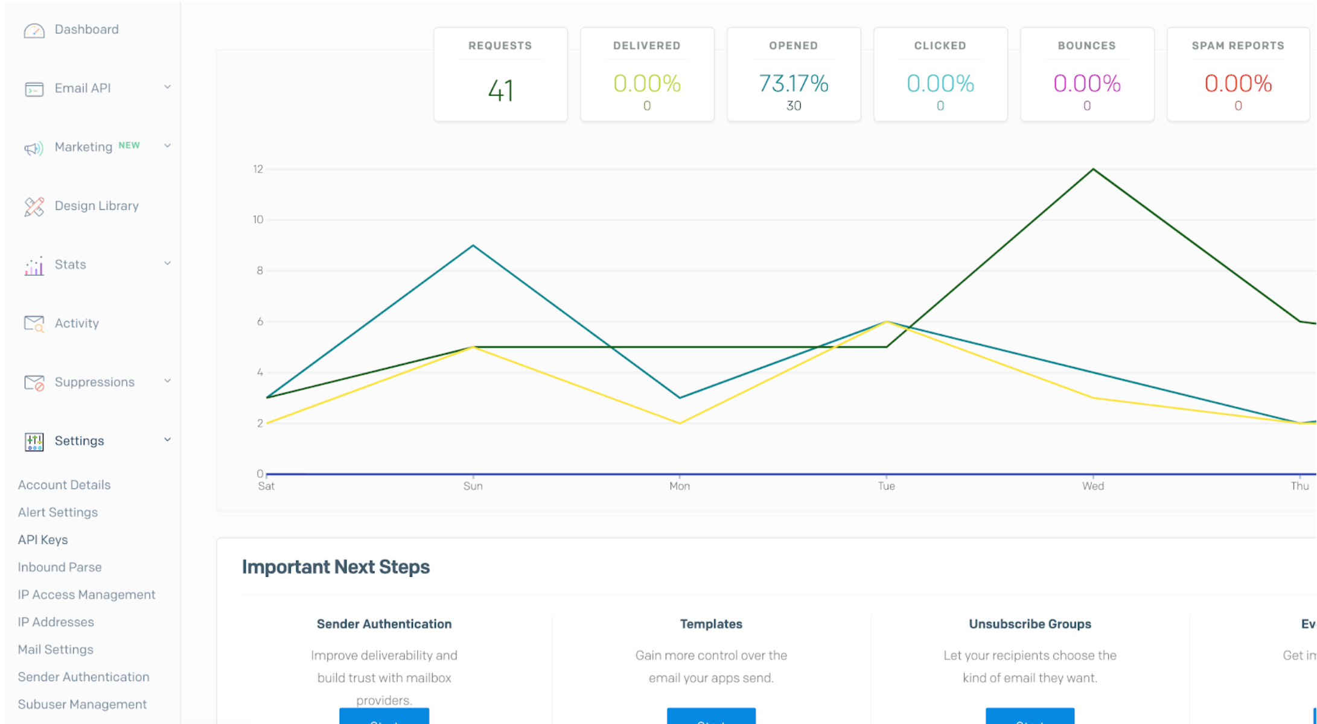This screenshot has width=1317, height=724.
Task: Collapse the Settings section chevron
Action: (167, 440)
